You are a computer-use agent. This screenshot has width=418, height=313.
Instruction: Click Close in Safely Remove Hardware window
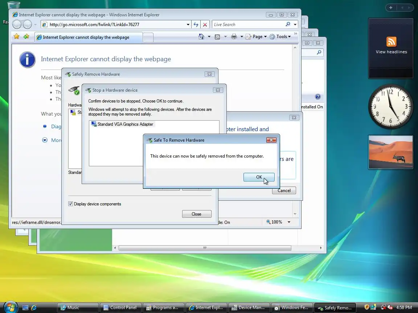pos(197,214)
